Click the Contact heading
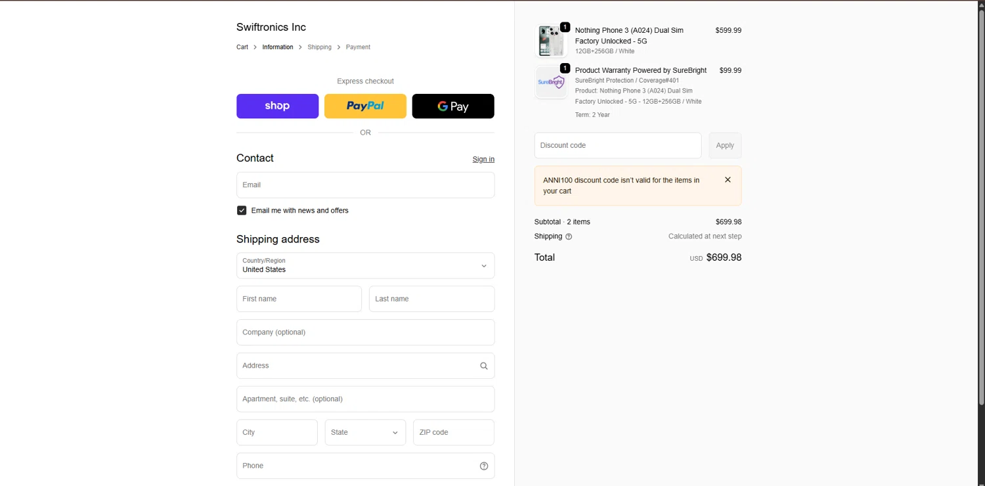This screenshot has width=985, height=486. pos(255,158)
